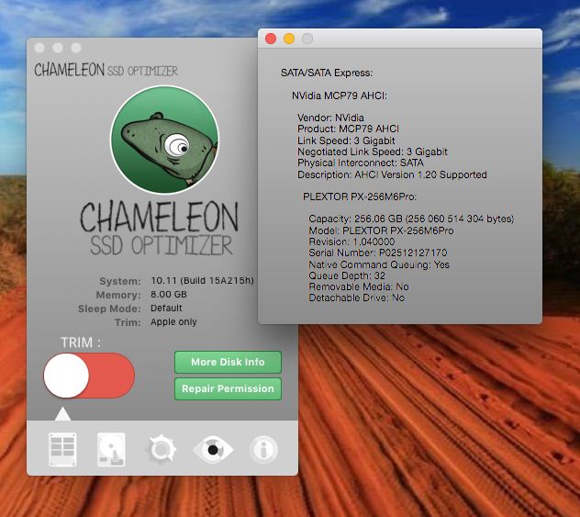
Task: Open the eye monitoring tab icon
Action: coord(213,450)
